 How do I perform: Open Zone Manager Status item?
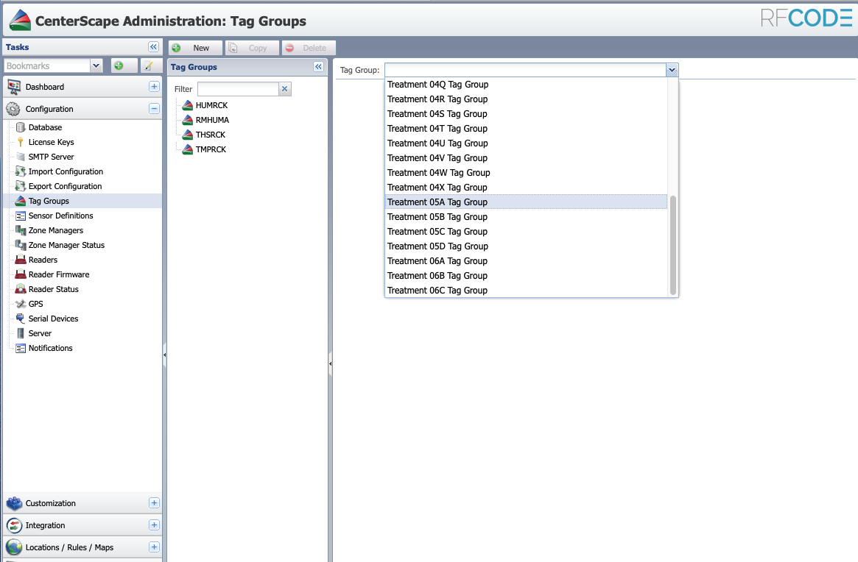click(x=66, y=246)
